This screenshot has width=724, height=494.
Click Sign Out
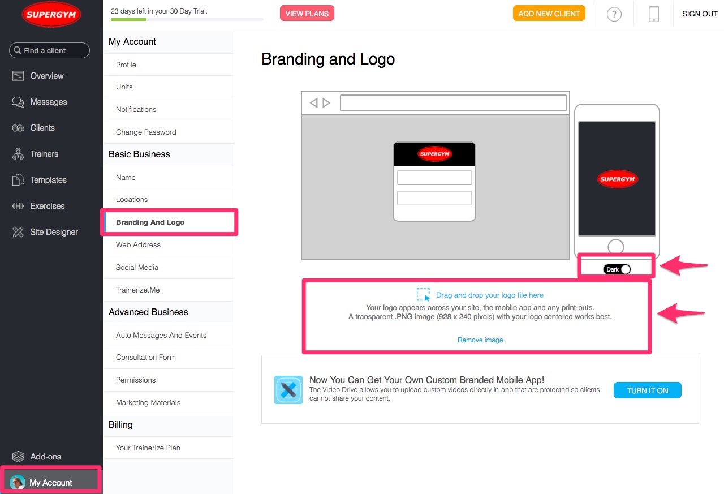(700, 14)
